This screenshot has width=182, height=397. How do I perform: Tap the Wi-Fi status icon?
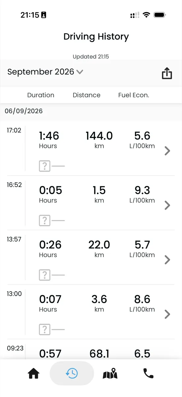pos(147,15)
